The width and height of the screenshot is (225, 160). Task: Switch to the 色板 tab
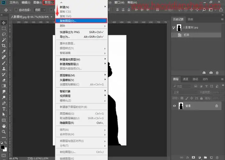[191, 19]
